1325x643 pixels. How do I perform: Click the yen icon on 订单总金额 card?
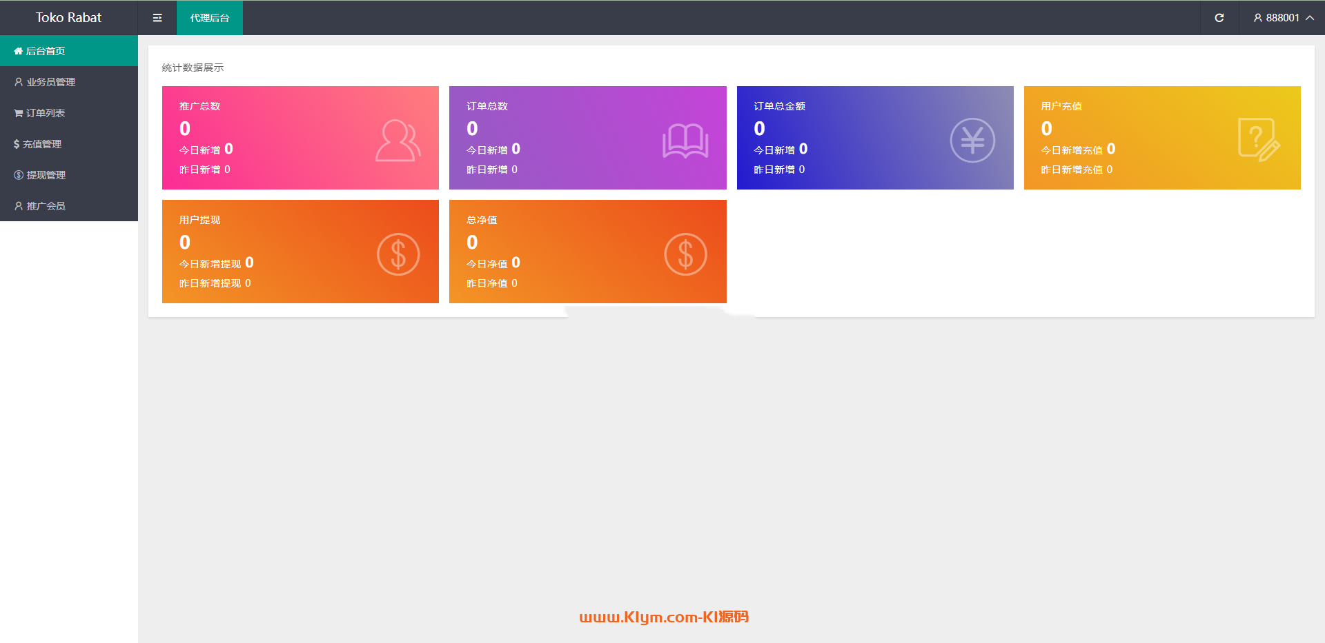click(972, 141)
